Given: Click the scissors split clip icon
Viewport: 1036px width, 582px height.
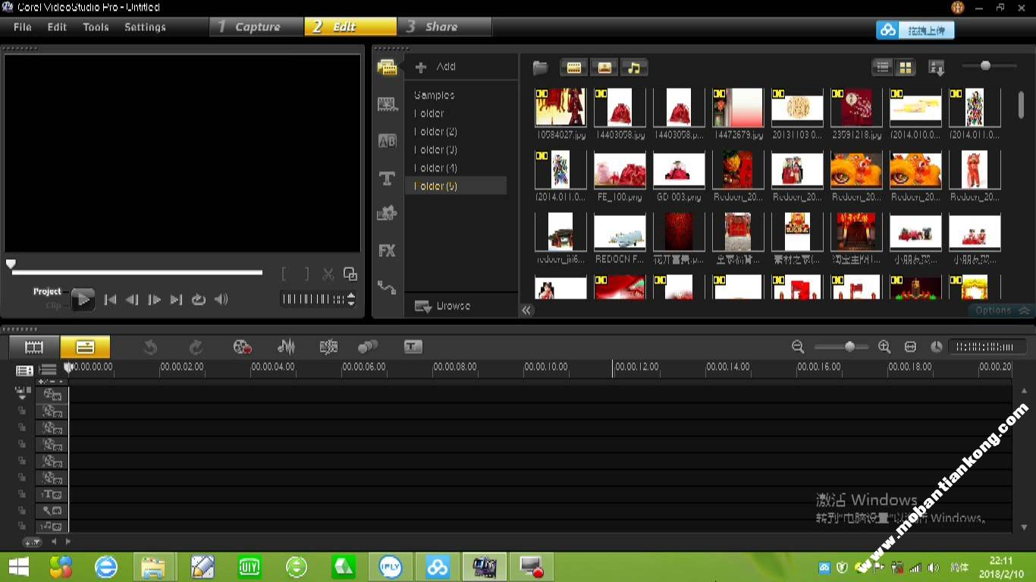Looking at the screenshot, I should [x=328, y=274].
